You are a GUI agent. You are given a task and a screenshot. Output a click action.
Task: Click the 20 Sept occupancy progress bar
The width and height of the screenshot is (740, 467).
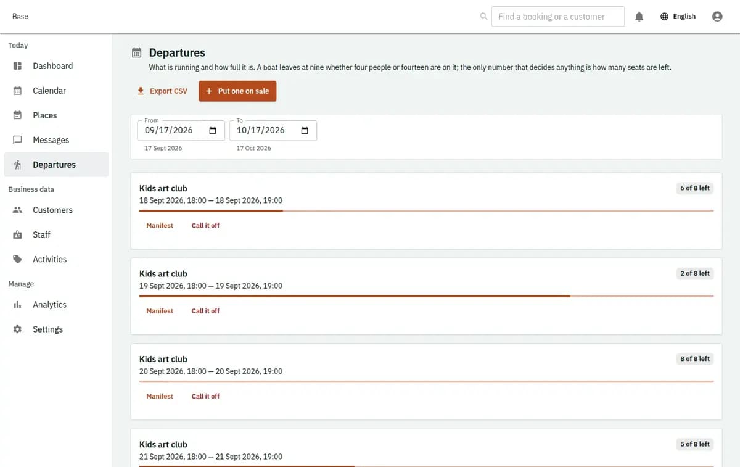click(x=427, y=381)
